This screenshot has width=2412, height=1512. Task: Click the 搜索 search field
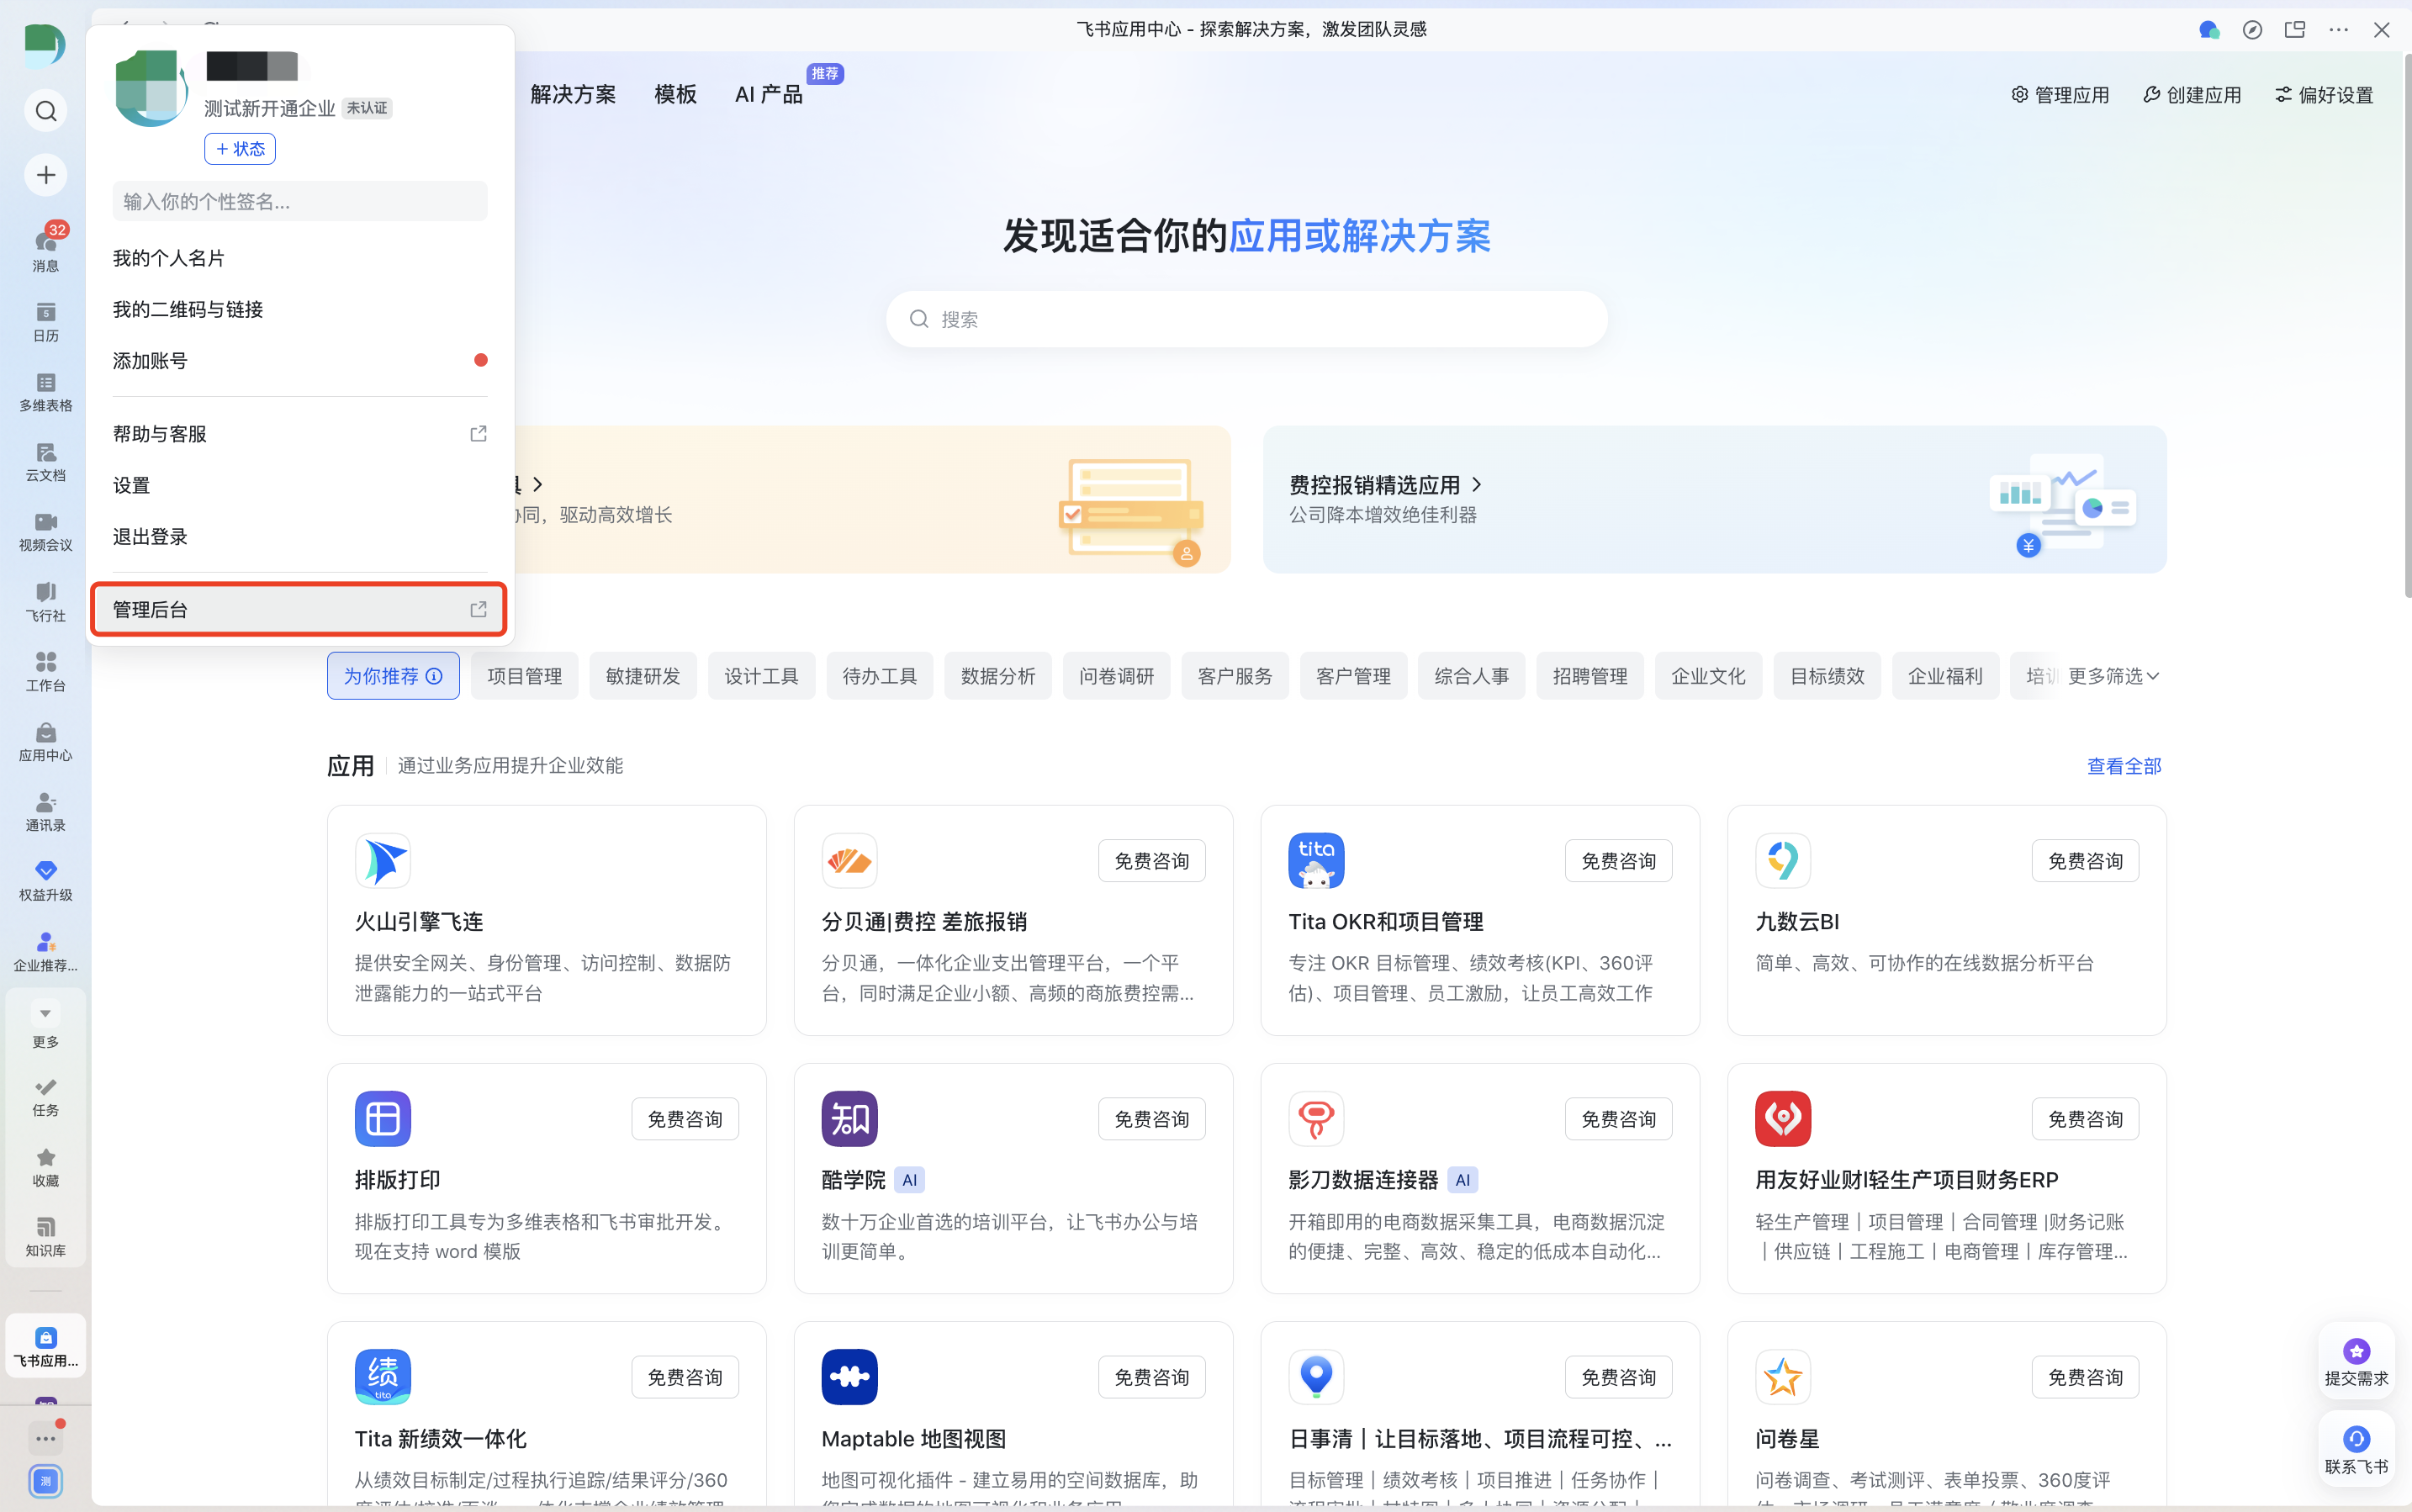click(1246, 319)
